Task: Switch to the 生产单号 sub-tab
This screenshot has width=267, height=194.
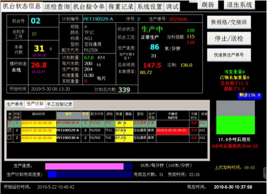Action: (x=15, y=104)
